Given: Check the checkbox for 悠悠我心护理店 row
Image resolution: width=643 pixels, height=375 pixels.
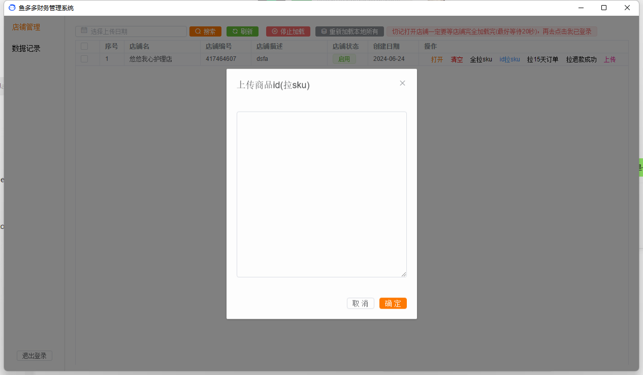Looking at the screenshot, I should 84,59.
